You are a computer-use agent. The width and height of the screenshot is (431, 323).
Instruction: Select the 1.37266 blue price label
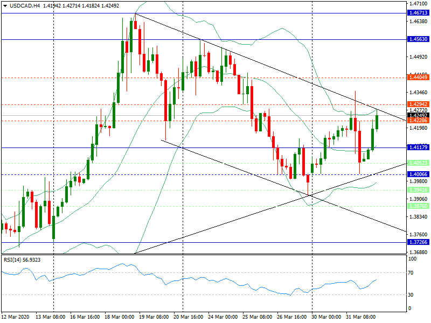click(x=418, y=242)
